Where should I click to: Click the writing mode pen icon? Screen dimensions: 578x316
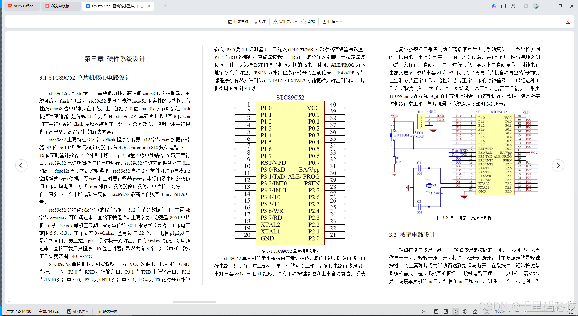pos(475,311)
